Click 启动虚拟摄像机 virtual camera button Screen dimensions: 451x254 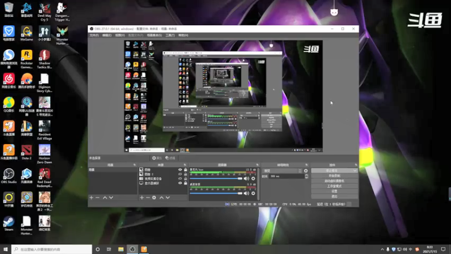coord(334,181)
